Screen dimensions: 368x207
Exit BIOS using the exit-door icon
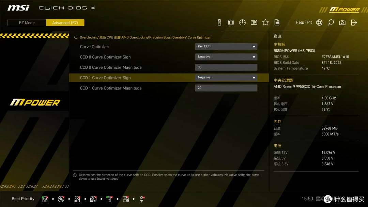click(x=354, y=22)
